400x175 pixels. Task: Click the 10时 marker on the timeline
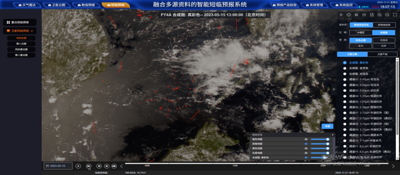point(147,166)
